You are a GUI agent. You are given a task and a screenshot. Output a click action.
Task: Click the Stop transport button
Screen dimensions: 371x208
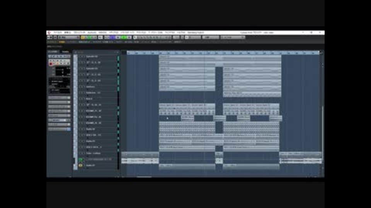118,37
